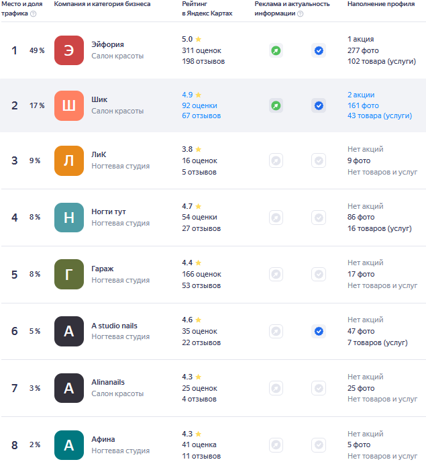The width and height of the screenshot is (426, 470).
Task: Open the 161 фото link for Шик
Action: pyautogui.click(x=363, y=105)
